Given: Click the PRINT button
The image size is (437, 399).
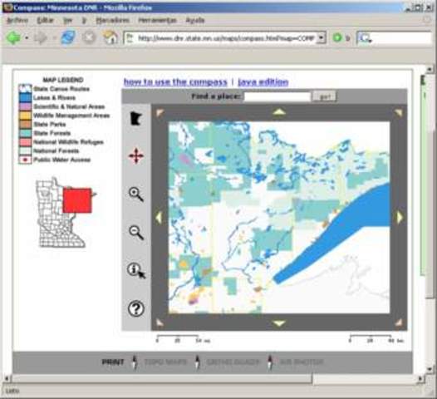Looking at the screenshot, I should pyautogui.click(x=113, y=362).
